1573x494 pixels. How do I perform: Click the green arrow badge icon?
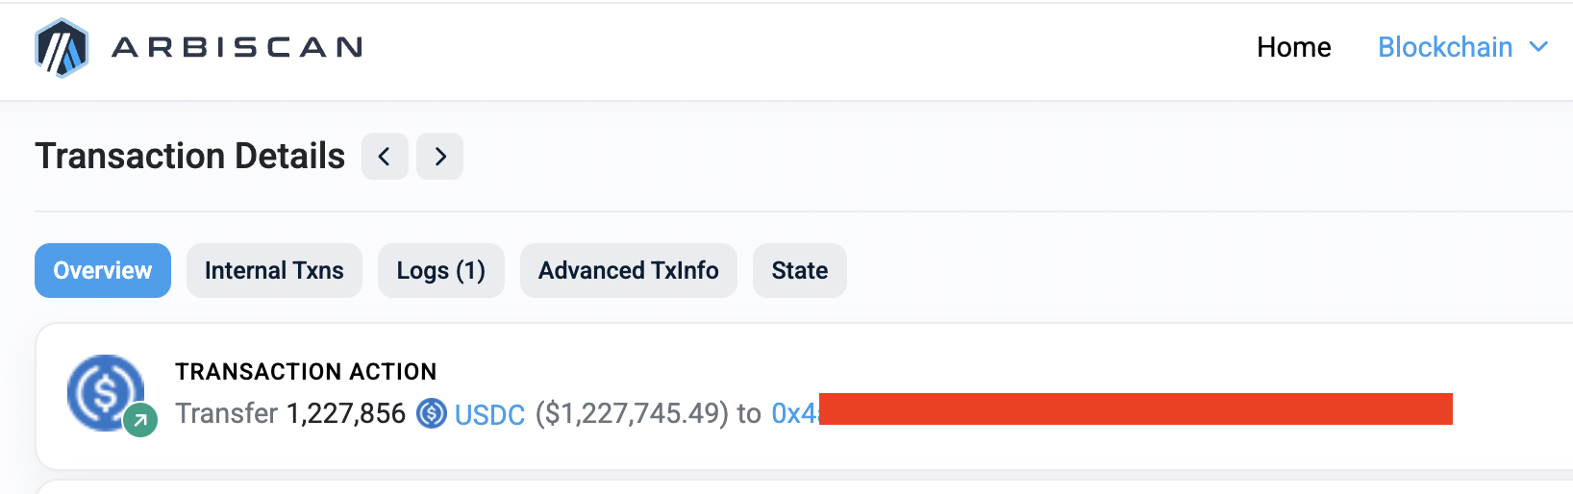pyautogui.click(x=140, y=420)
